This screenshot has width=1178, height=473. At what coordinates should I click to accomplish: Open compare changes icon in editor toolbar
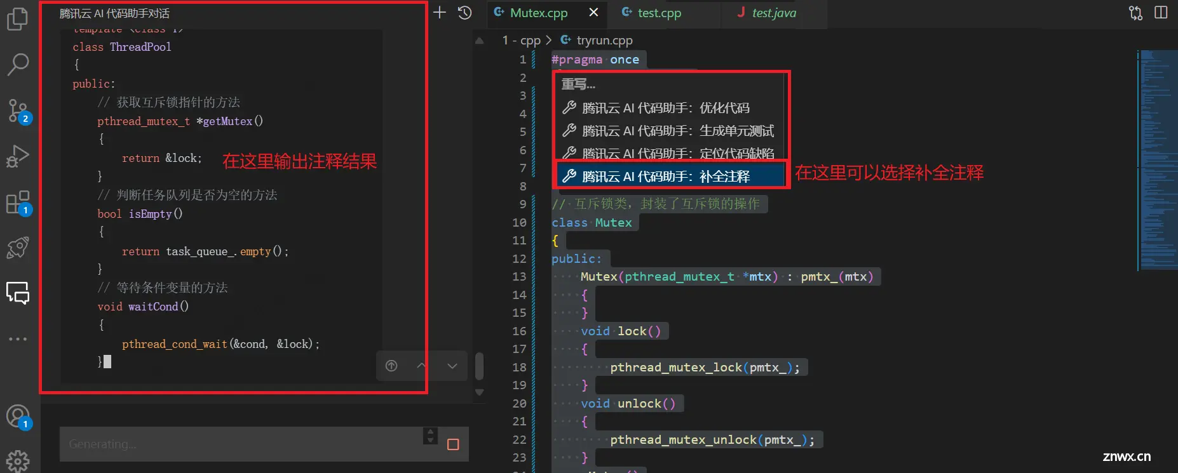1135,13
